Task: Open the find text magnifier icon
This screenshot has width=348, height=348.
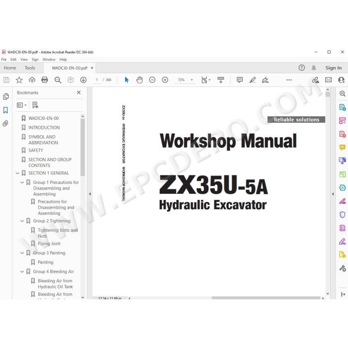Action: (58, 80)
